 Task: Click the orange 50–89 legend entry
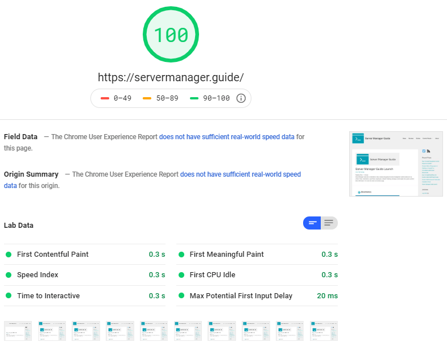(x=160, y=98)
